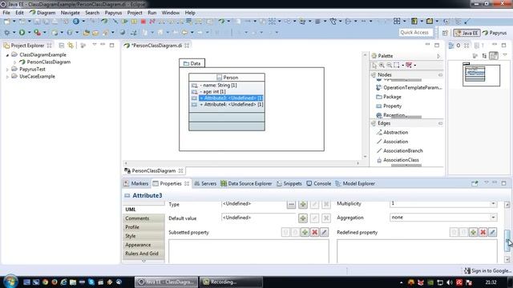Open the Papyrus menu
The width and height of the screenshot is (513, 288).
(x=113, y=13)
